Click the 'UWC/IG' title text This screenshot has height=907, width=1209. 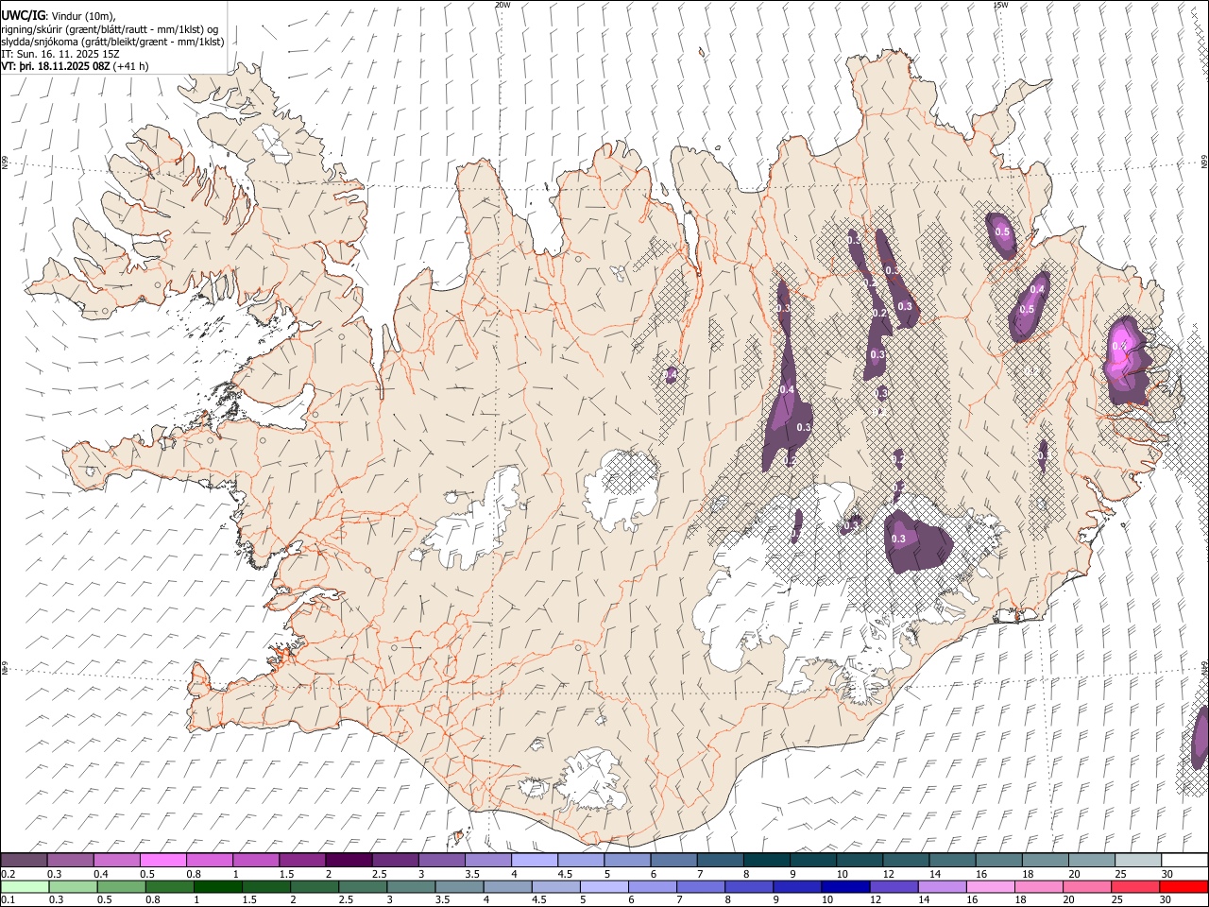tap(23, 15)
